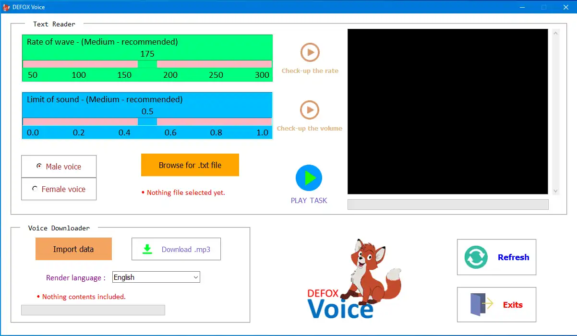Screen dimensions: 577x336
Task: Open the Render language dropdown
Action: [x=156, y=277]
